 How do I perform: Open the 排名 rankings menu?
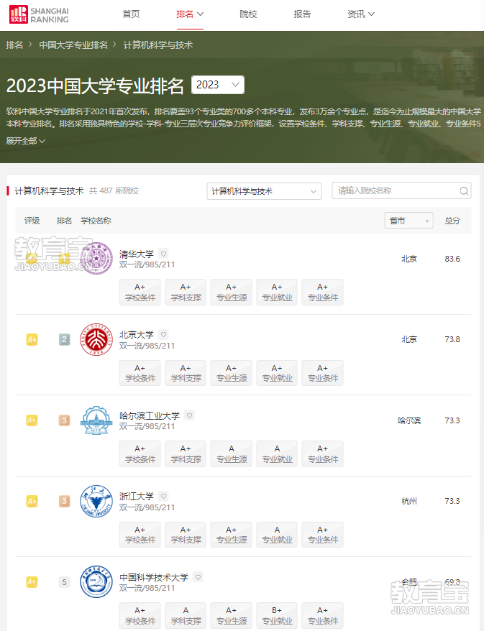(x=190, y=14)
